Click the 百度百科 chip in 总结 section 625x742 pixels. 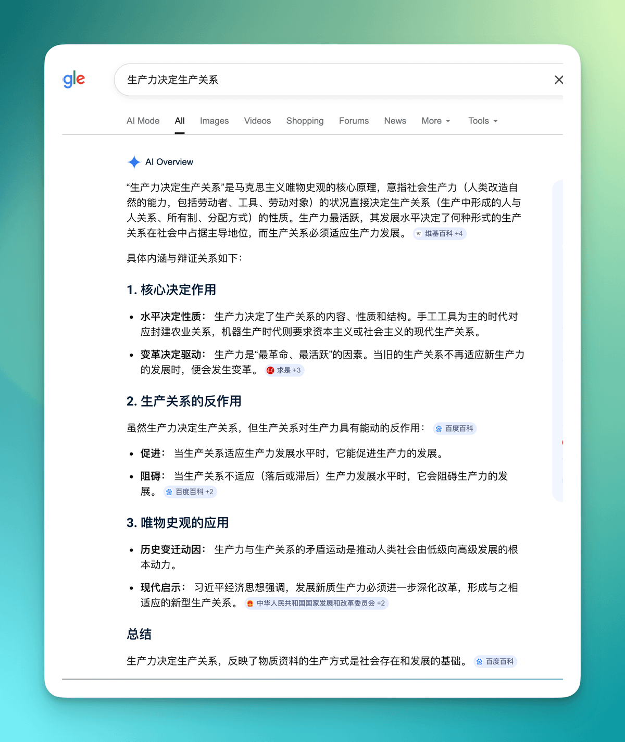click(x=495, y=661)
